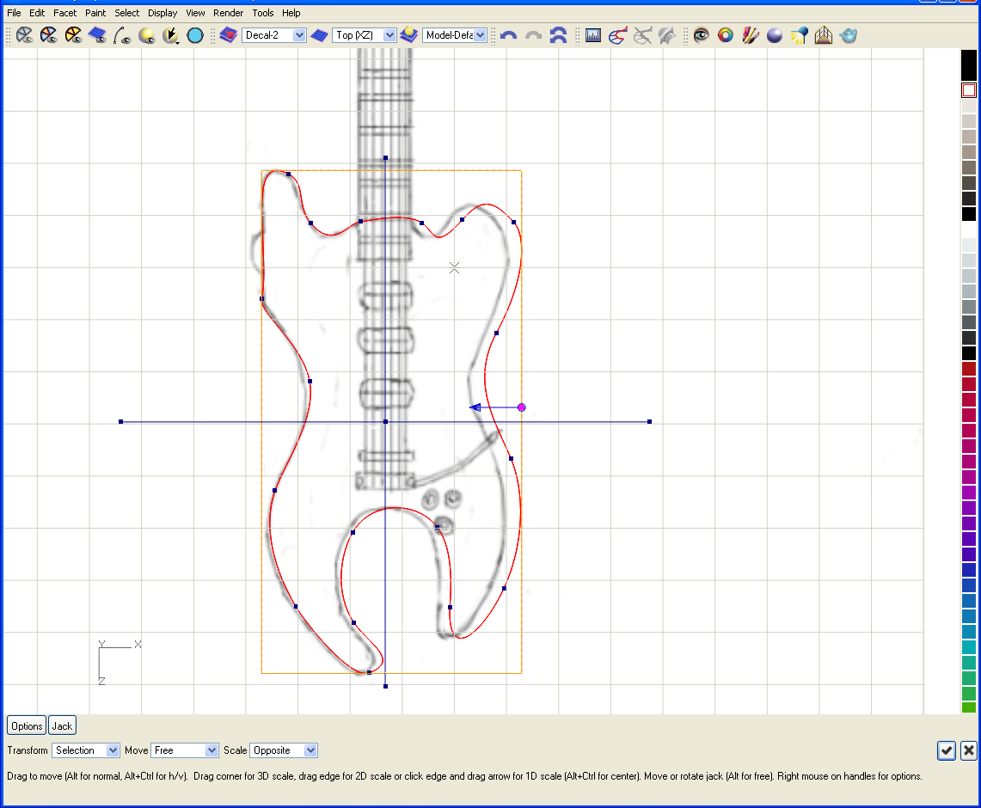Open the File menu
981x808 pixels.
[x=14, y=13]
